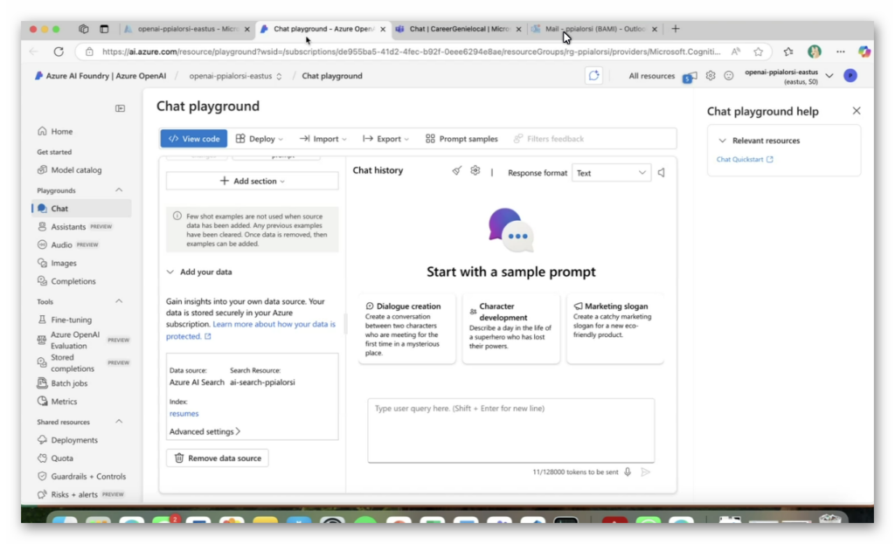895x544 pixels.
Task: Open Learn more about data protection link
Action: click(251, 330)
